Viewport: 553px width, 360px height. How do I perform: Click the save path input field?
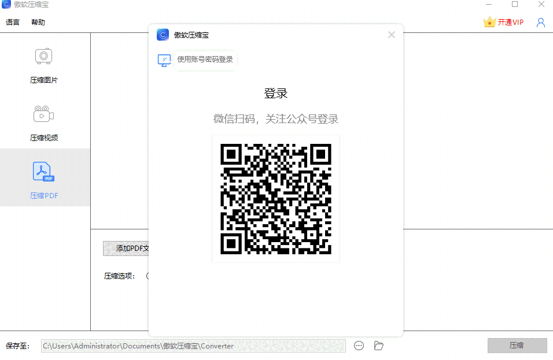[194, 346]
